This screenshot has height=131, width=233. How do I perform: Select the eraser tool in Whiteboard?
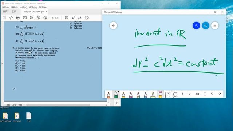pyautogui.click(x=160, y=94)
